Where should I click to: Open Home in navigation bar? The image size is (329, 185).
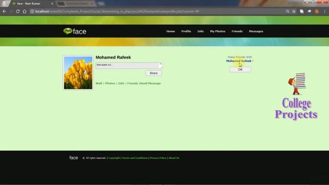171,31
